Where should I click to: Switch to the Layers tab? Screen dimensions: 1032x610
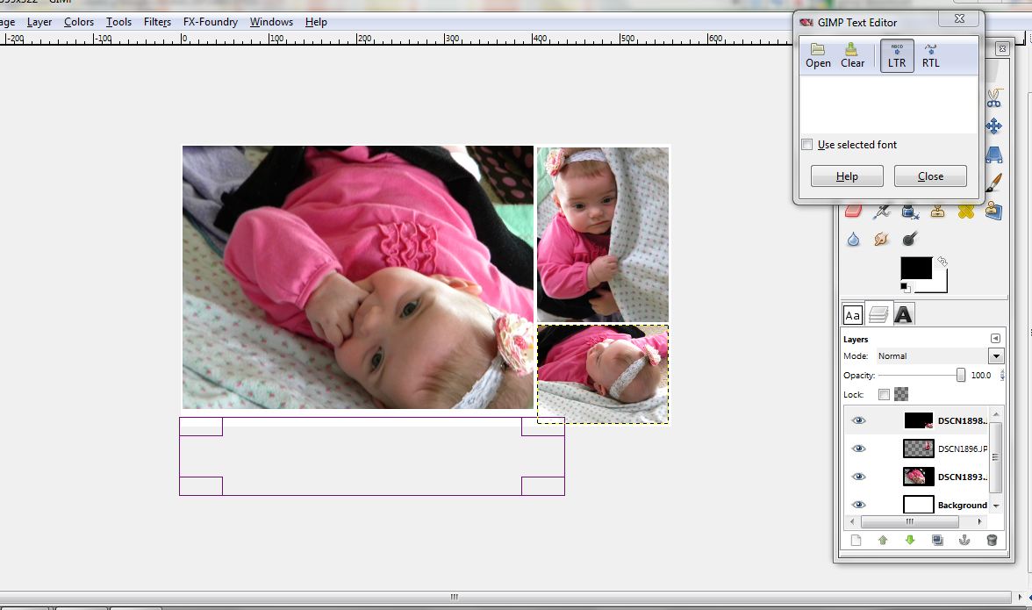click(x=878, y=314)
